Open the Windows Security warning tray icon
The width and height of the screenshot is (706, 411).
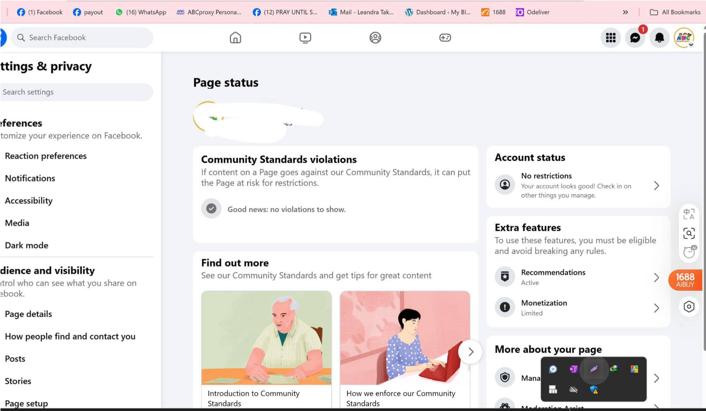point(594,390)
